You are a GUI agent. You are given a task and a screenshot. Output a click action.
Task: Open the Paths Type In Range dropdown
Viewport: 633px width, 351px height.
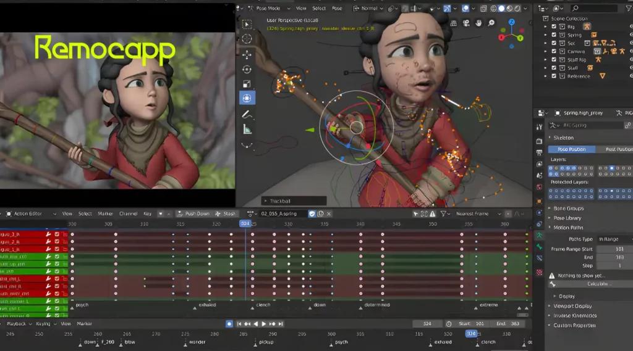tap(614, 239)
